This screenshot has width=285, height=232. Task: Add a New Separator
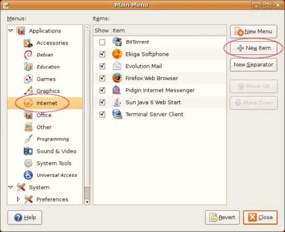[253, 65]
